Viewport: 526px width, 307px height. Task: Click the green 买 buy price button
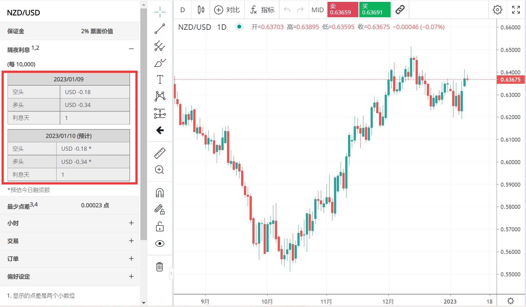(375, 9)
